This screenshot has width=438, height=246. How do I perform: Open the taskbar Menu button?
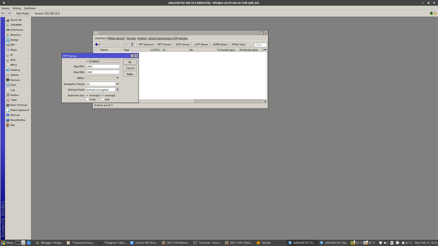(7, 243)
